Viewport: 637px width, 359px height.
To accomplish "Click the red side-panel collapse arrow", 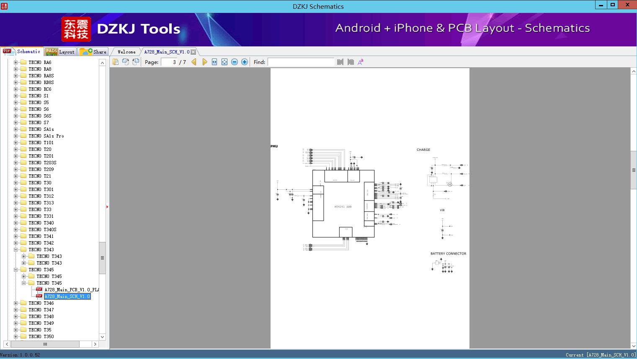I will 107,206.
